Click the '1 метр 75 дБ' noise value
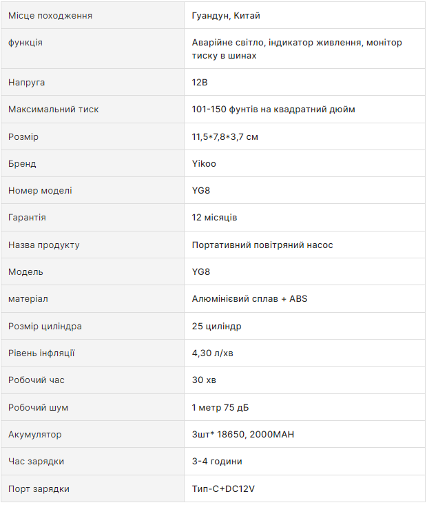Viewport: 427px width, 505px height. [x=220, y=408]
